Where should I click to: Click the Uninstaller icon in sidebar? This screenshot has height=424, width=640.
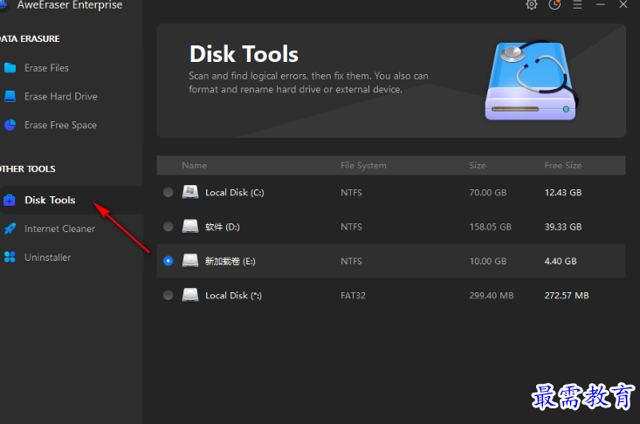click(10, 258)
